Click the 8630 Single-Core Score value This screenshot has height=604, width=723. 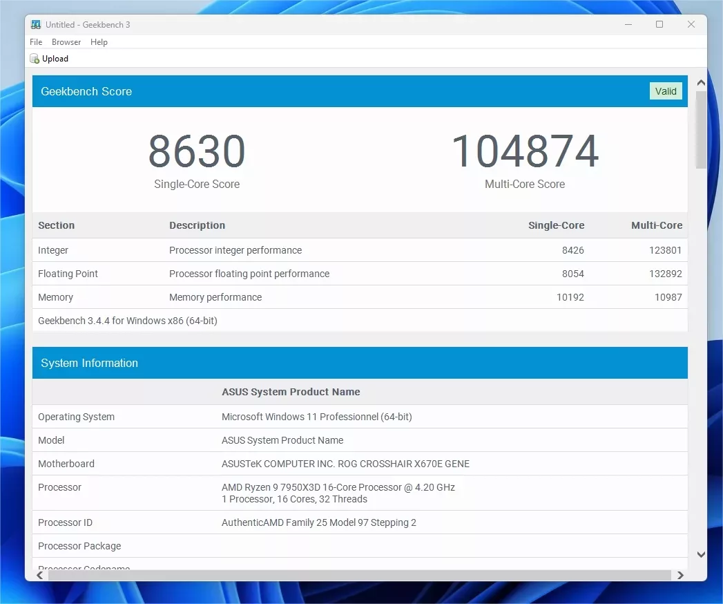(197, 152)
